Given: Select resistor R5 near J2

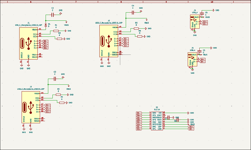Looking at the screenshot, I should click(136, 28).
